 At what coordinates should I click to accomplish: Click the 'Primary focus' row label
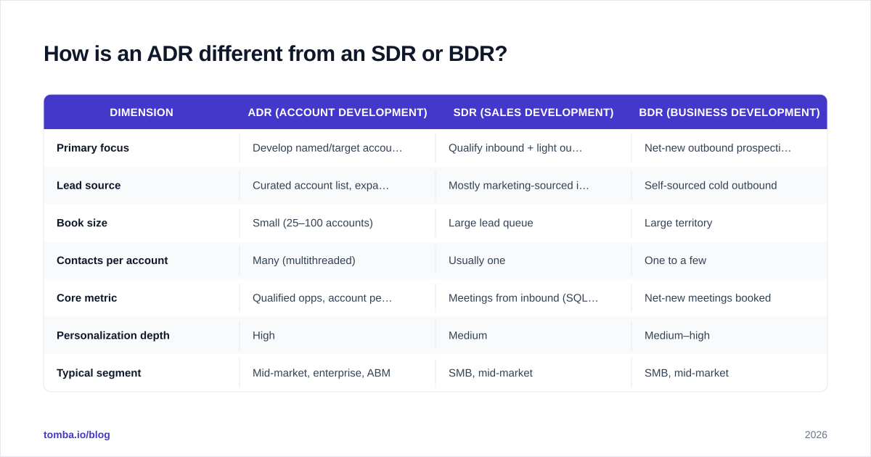[93, 148]
